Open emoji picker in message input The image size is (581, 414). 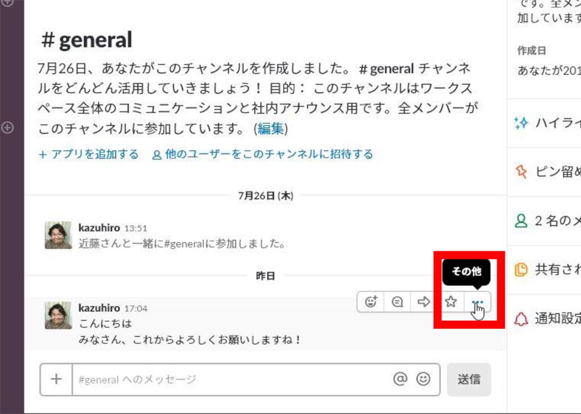click(423, 379)
